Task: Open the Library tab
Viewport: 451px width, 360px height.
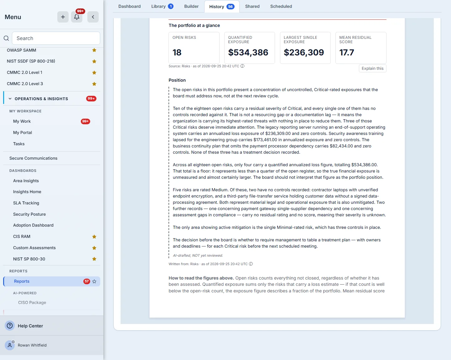Action: (162, 6)
